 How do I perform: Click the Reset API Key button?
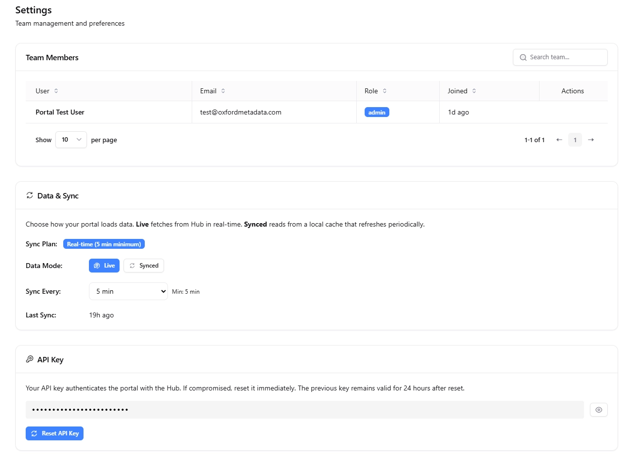pyautogui.click(x=54, y=433)
